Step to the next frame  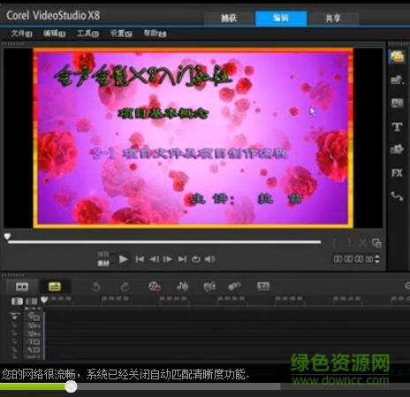click(168, 259)
